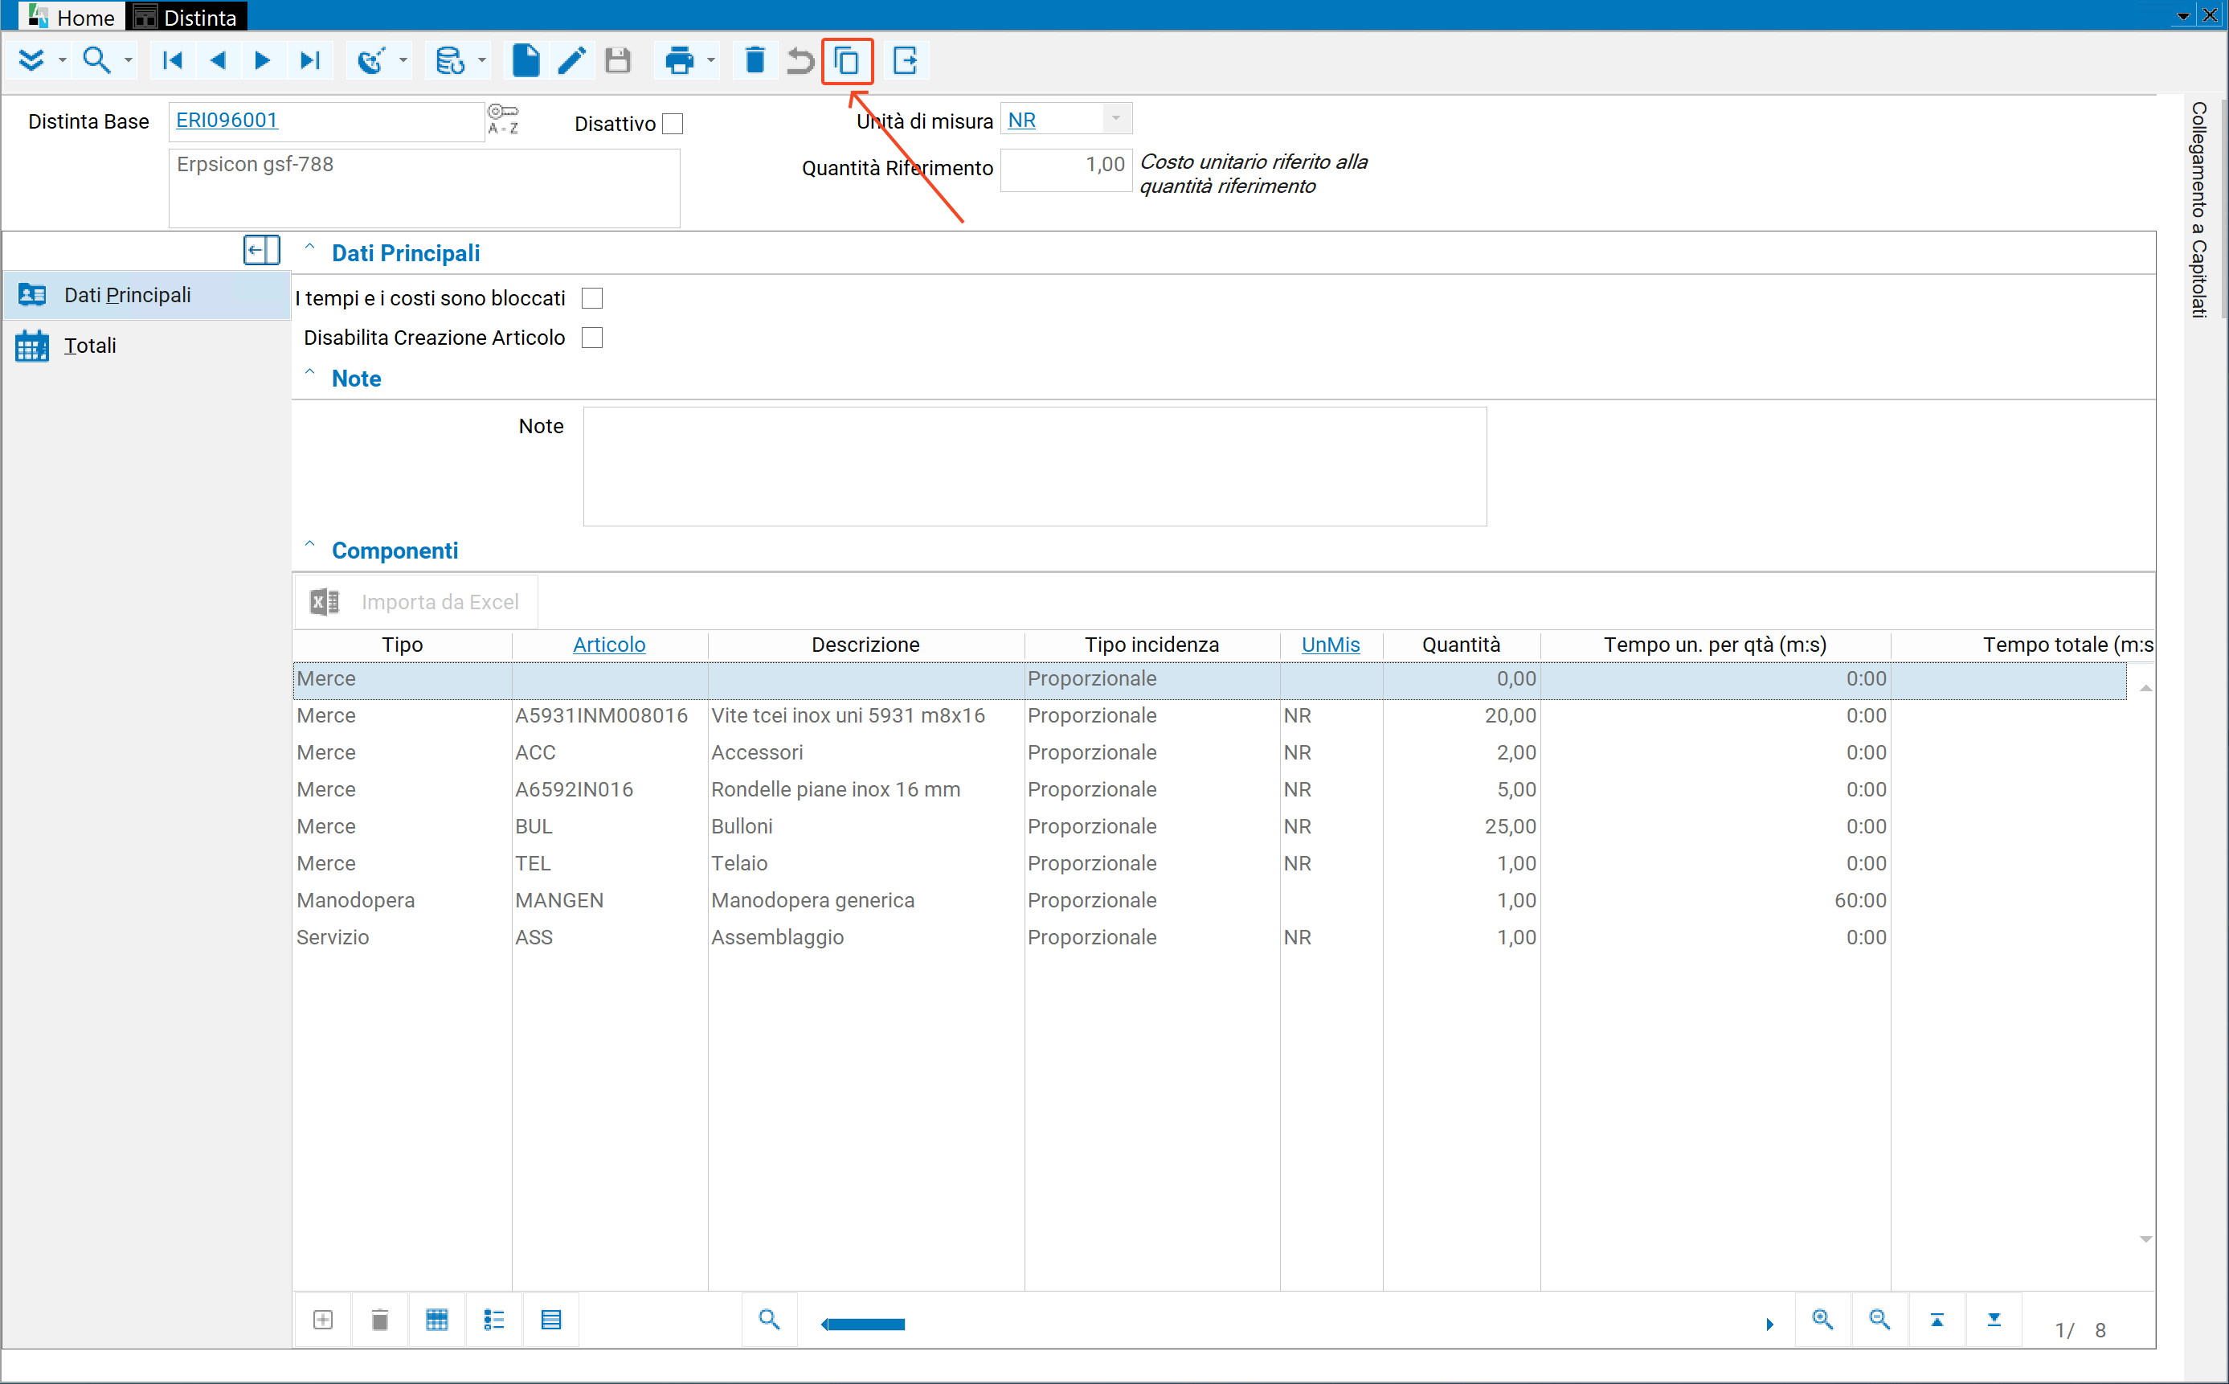The image size is (2229, 1384).
Task: Open Dati Principali in the sidebar
Action: [x=146, y=295]
